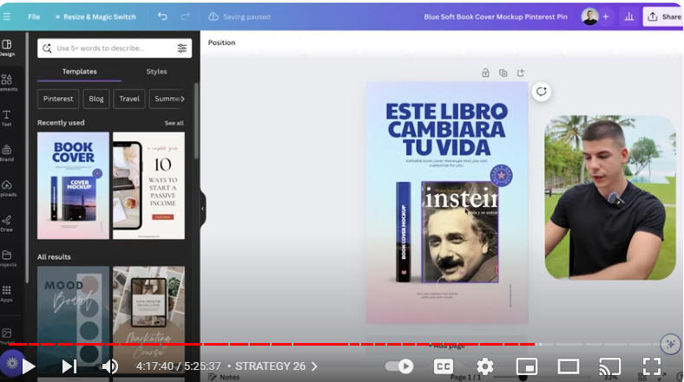Image resolution: width=684 pixels, height=382 pixels.
Task: Skip to next video
Action: tap(69, 366)
